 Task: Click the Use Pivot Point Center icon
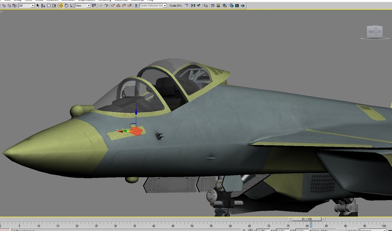click(x=94, y=5)
